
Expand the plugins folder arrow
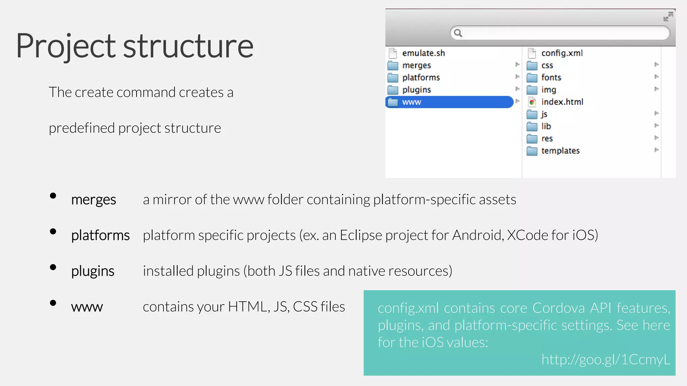518,89
